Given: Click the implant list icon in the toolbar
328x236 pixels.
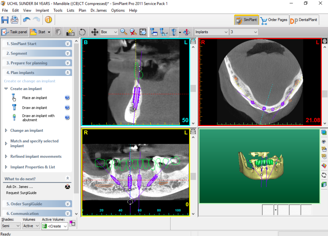Looking at the screenshot, I should point(153,32).
